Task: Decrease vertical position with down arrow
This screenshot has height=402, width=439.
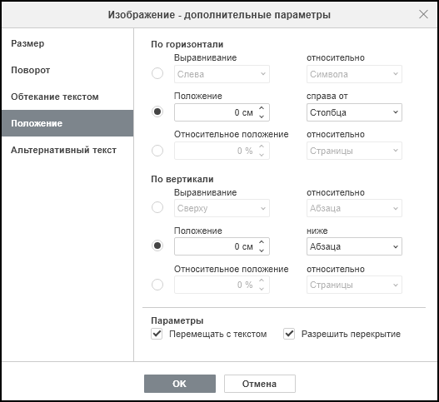Action: point(262,251)
